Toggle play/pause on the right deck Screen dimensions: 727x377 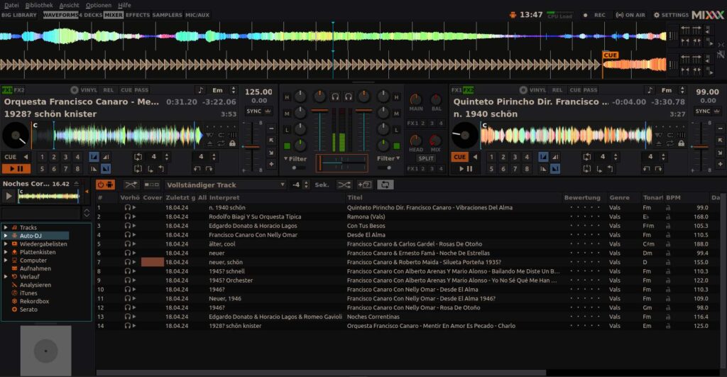466,169
